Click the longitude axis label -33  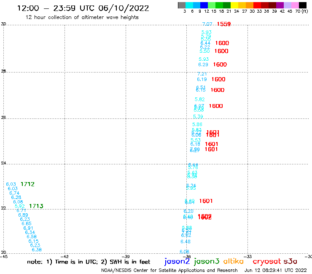point(248,257)
